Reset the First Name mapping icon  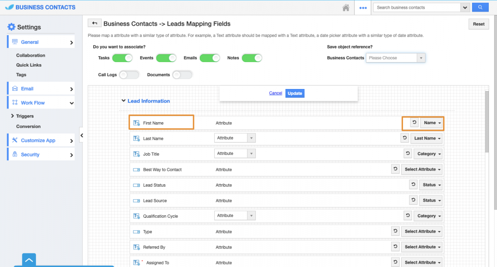click(414, 123)
